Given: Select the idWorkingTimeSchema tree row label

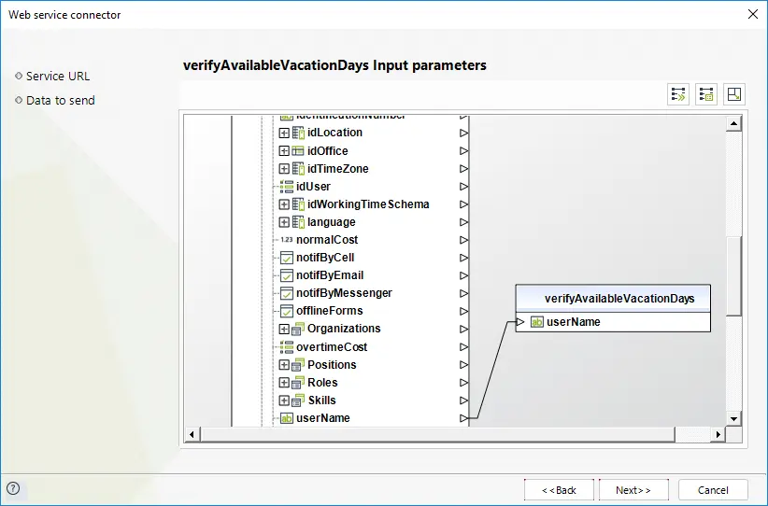Looking at the screenshot, I should tap(368, 204).
